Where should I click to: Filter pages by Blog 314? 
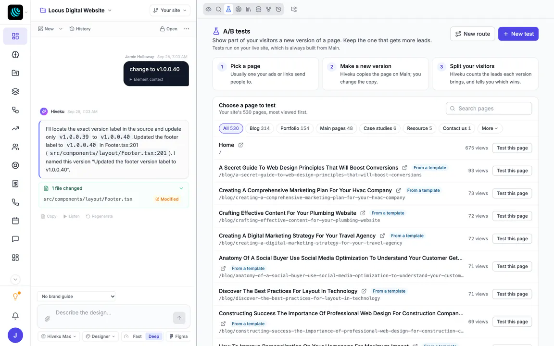(x=260, y=128)
